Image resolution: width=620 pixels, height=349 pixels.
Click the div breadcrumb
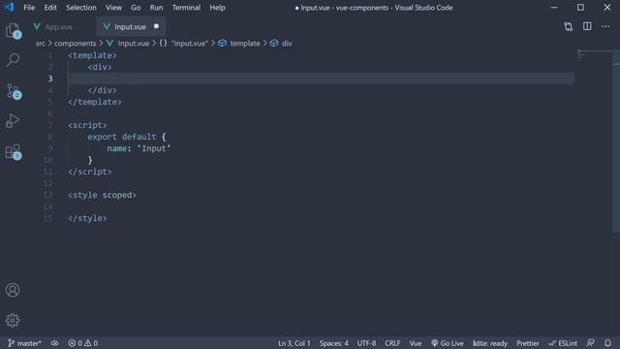(281, 43)
